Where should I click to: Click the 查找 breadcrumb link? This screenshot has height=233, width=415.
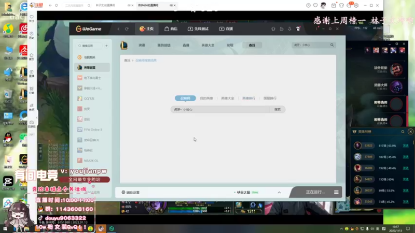coord(127,61)
